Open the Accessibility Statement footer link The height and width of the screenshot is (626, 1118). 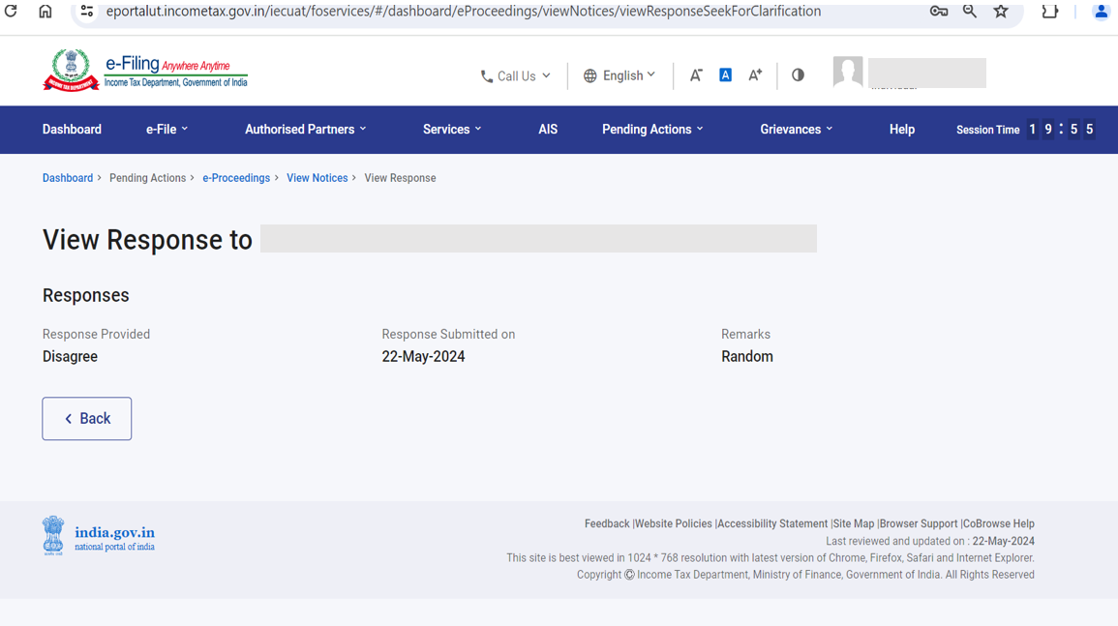click(x=772, y=523)
